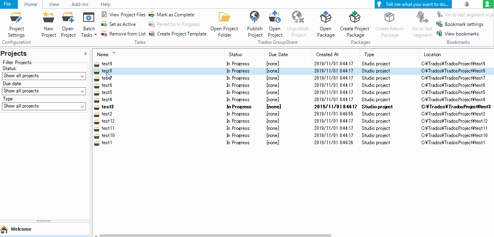The image size is (494, 237).
Task: Select the test4 project name
Action: click(x=107, y=100)
